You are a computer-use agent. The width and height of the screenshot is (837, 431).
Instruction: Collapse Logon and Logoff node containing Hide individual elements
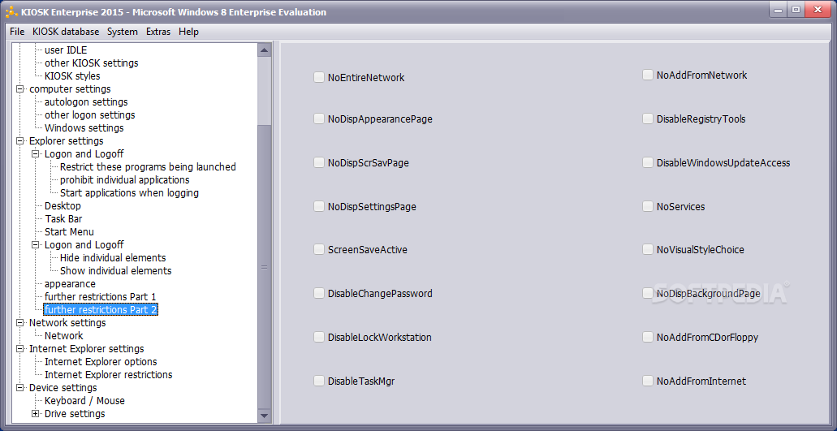(x=36, y=245)
